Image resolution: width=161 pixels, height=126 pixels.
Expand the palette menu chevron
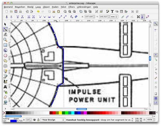[x=157, y=113]
